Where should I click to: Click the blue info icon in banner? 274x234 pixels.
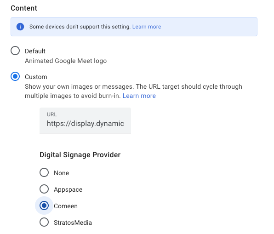(x=20, y=27)
